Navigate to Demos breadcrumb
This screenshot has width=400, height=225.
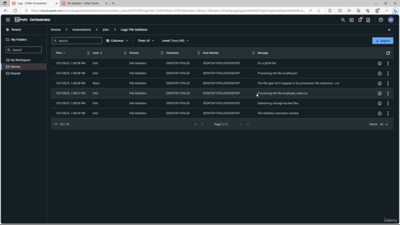pyautogui.click(x=56, y=29)
